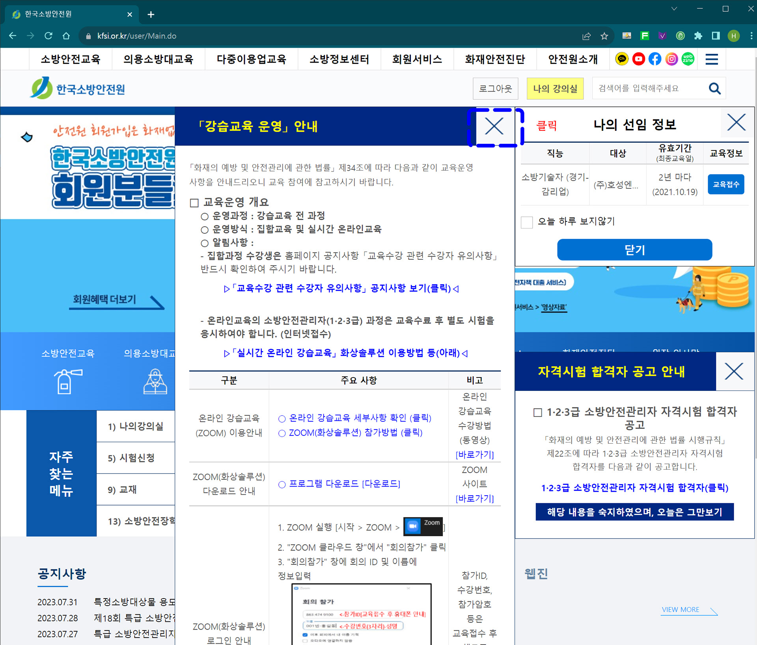Screen dimensions: 757x645
Task: Open the Instagram social icon
Action: 671,59
